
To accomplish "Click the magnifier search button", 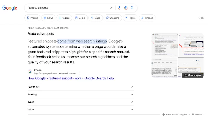I will click(x=132, y=8).
